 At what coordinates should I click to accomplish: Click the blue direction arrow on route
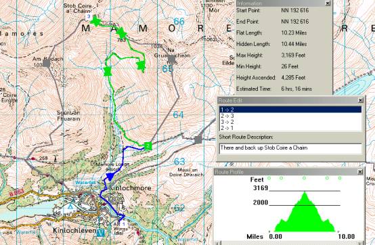(x=110, y=177)
